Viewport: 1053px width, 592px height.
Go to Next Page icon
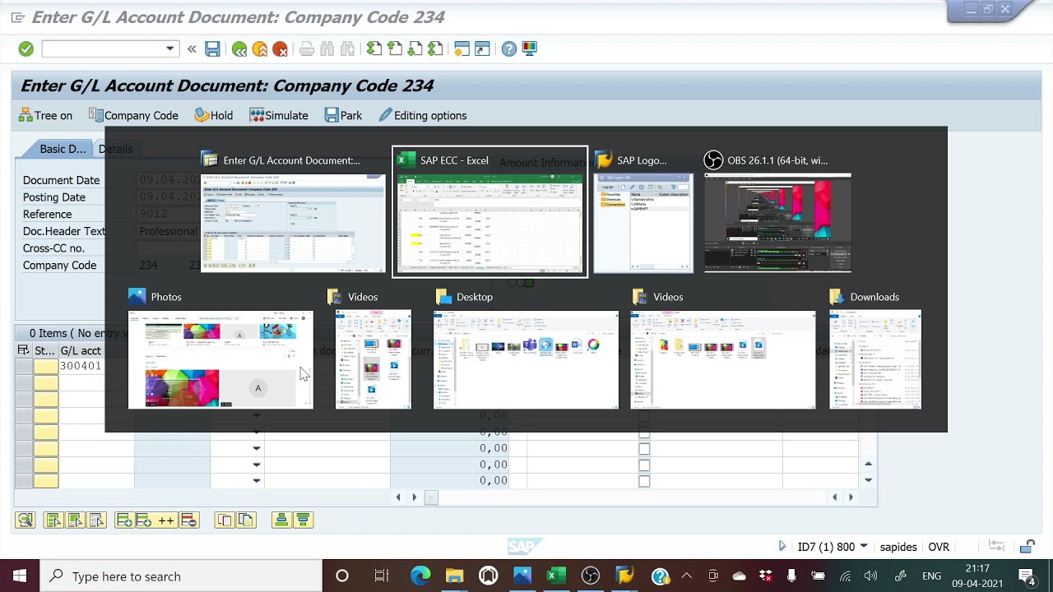(415, 49)
